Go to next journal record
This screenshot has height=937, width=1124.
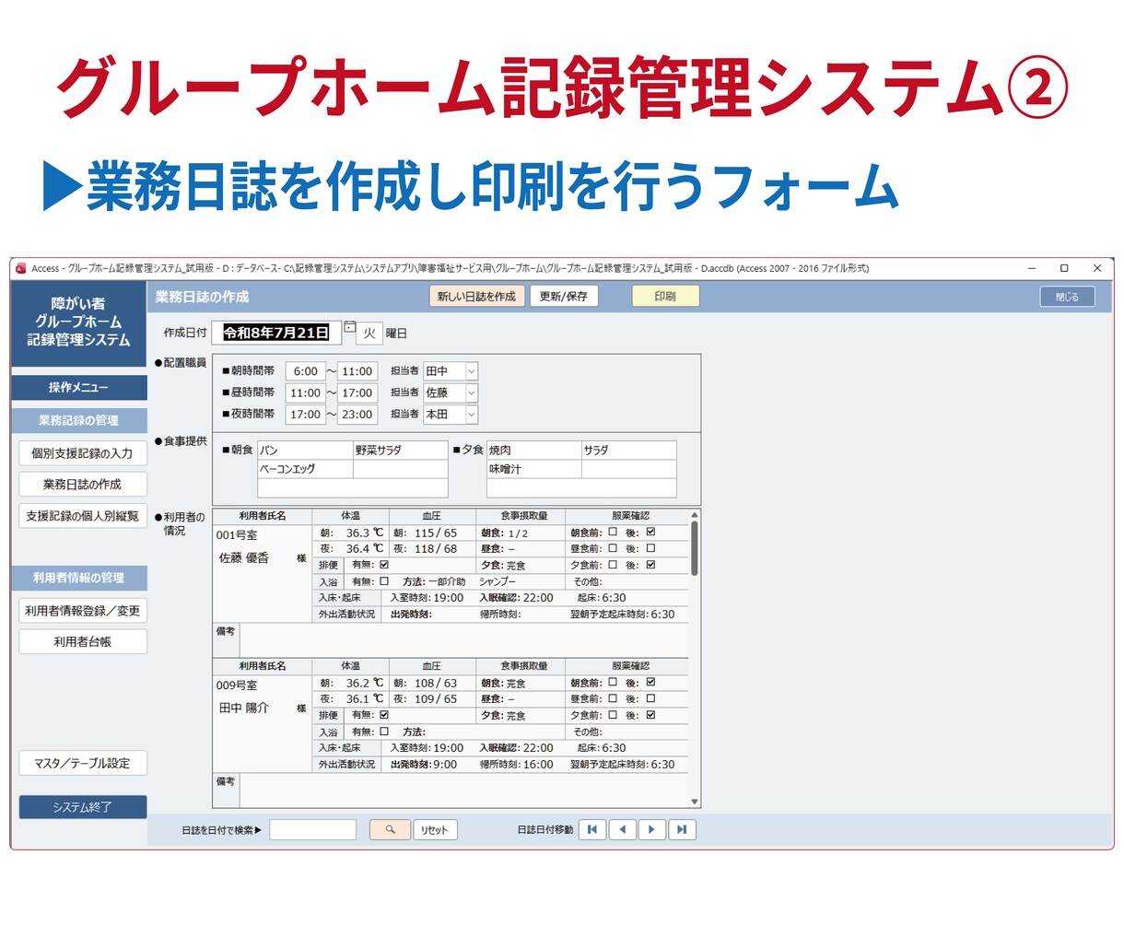click(651, 829)
